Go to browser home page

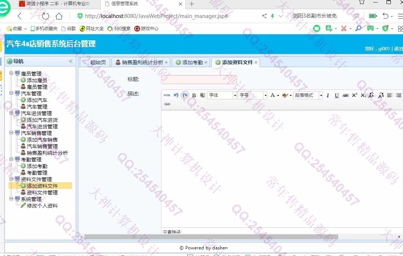tap(59, 16)
